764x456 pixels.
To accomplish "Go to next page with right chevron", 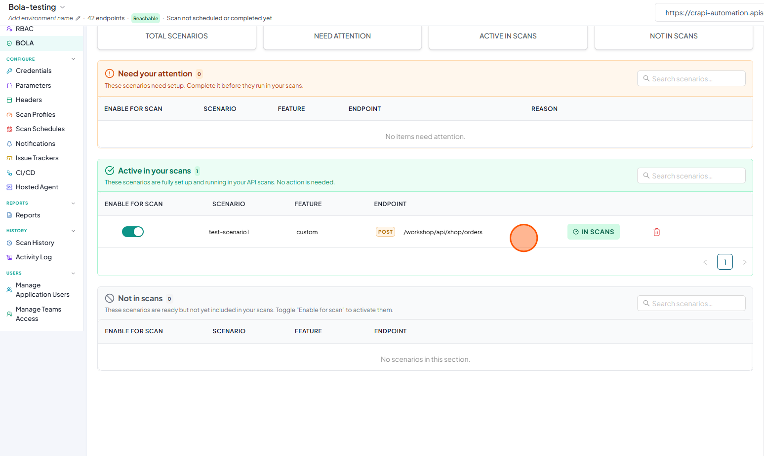I will pyautogui.click(x=745, y=262).
